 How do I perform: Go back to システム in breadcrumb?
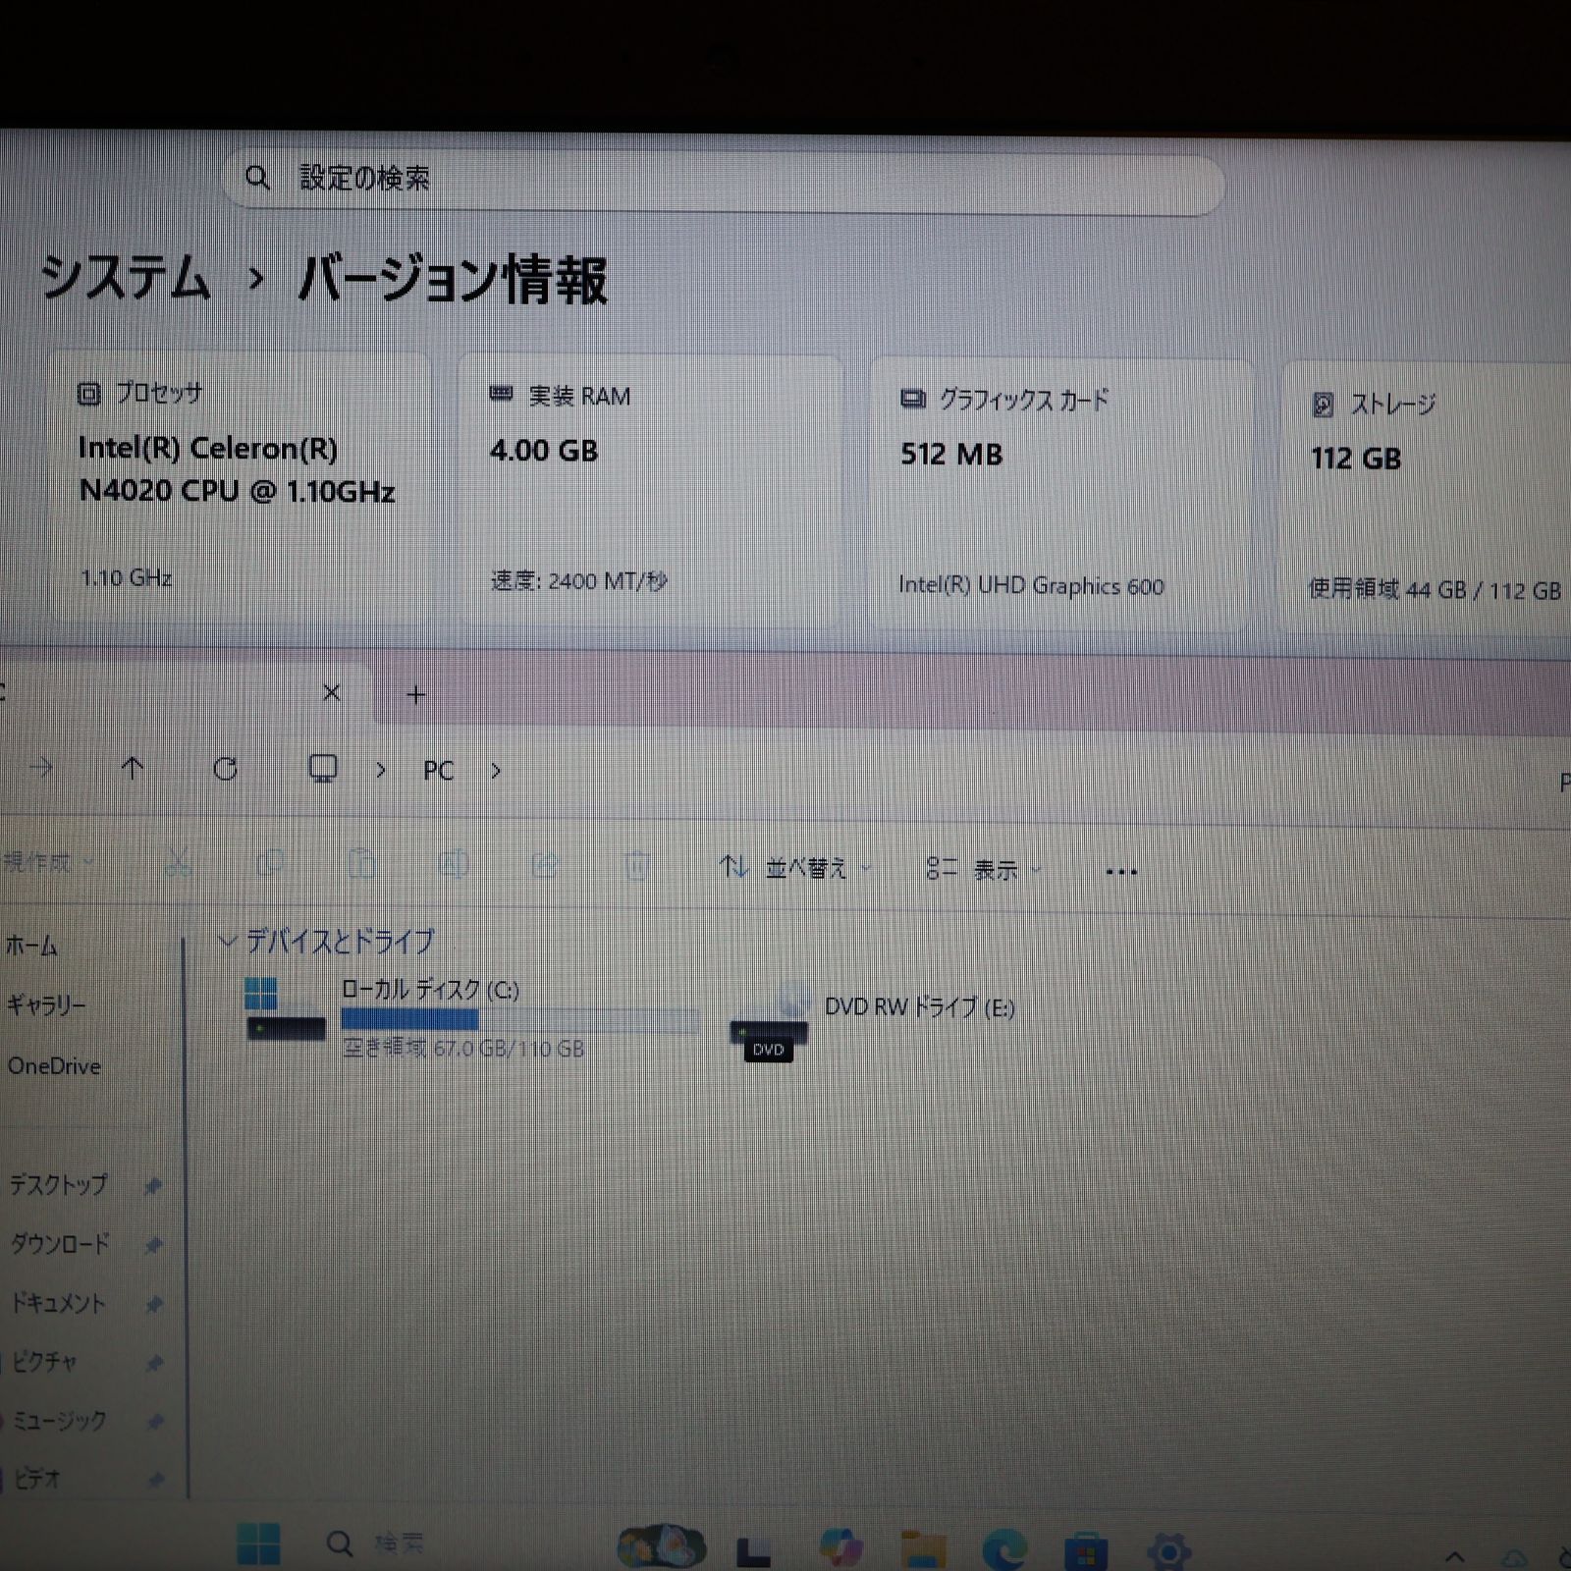pos(126,278)
